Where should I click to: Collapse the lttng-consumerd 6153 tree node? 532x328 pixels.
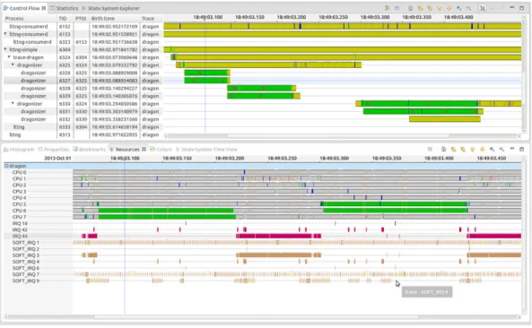pyautogui.click(x=5, y=34)
